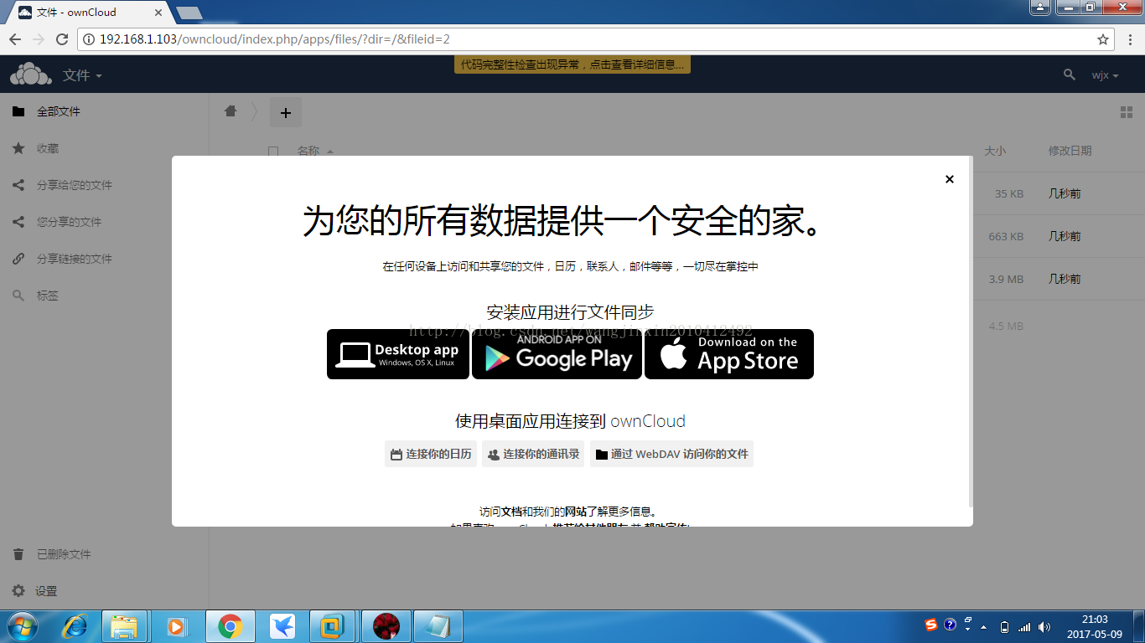This screenshot has width=1145, height=643.
Task: Open the Windows Start button
Action: coord(21,625)
